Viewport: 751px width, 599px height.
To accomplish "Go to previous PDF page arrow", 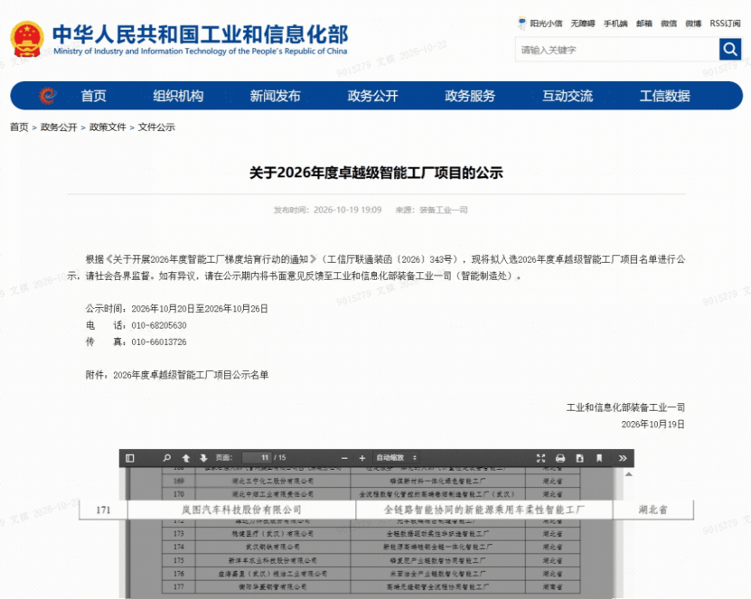I will (x=186, y=458).
